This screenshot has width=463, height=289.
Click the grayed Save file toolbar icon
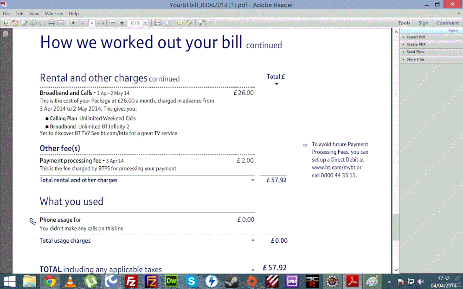click(42, 23)
